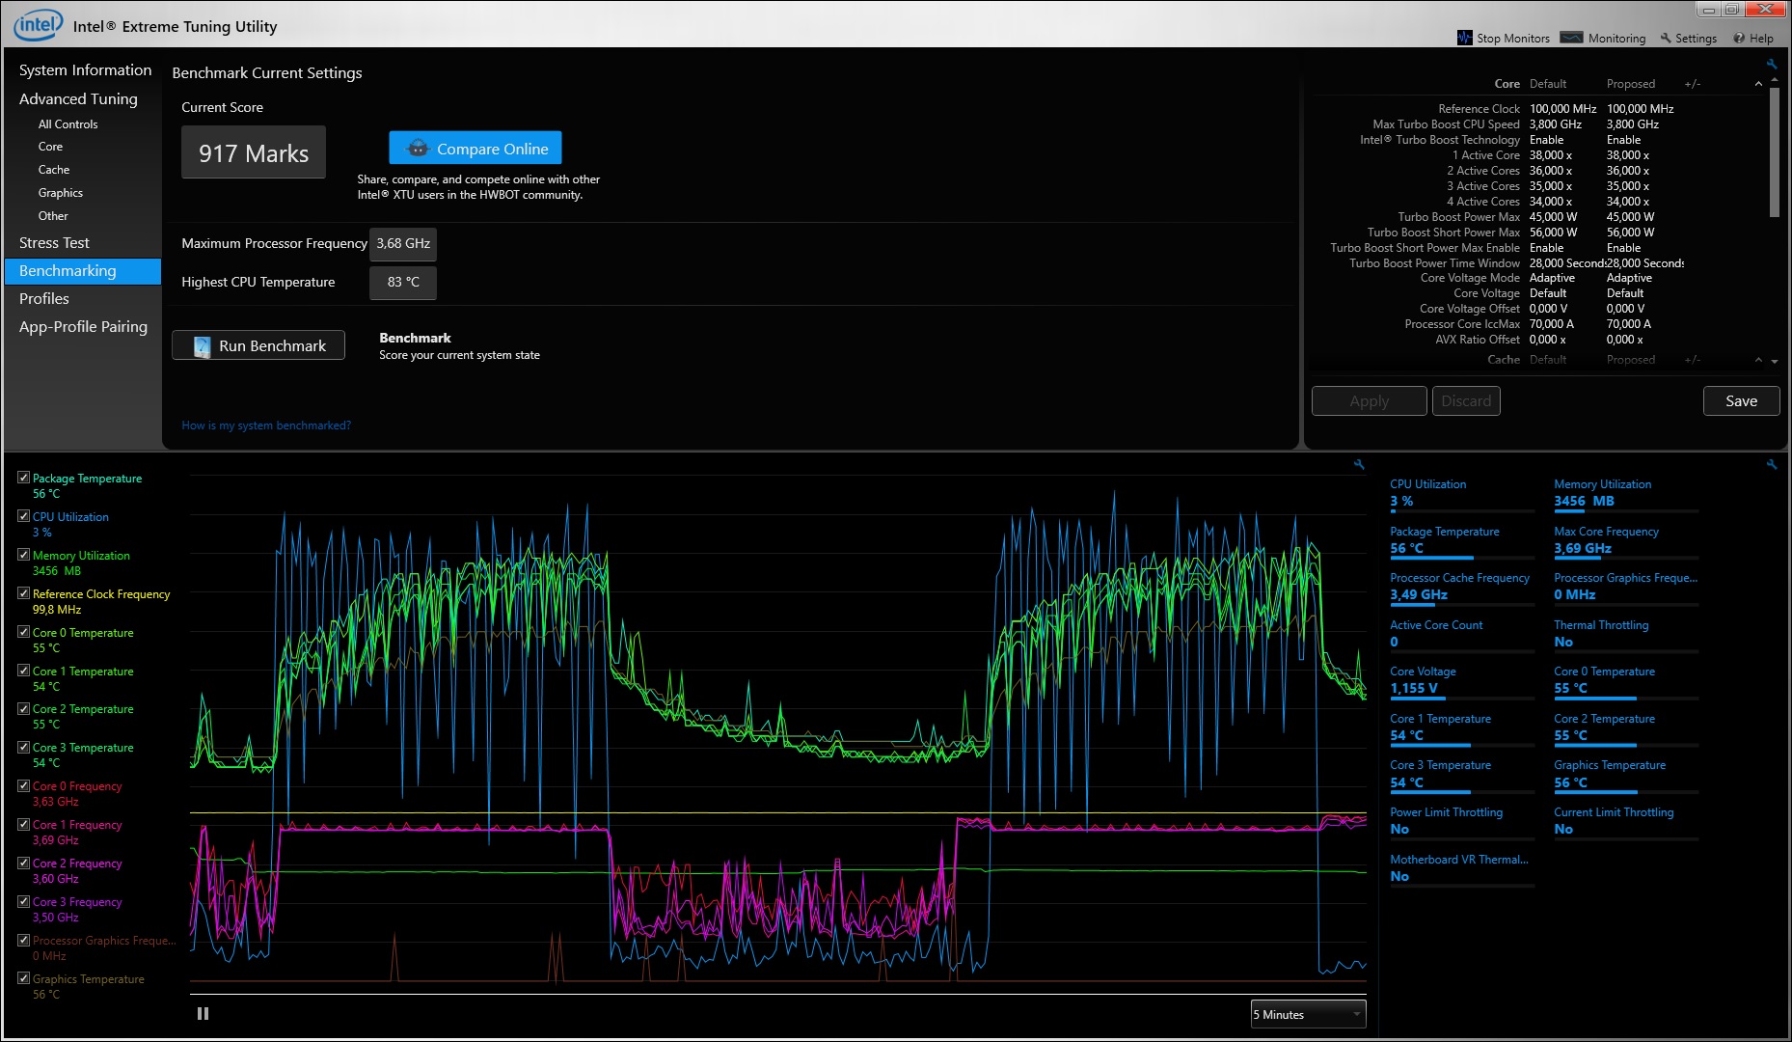1792x1042 pixels.
Task: Toggle Core 3 Temperature checkbox
Action: coord(23,747)
